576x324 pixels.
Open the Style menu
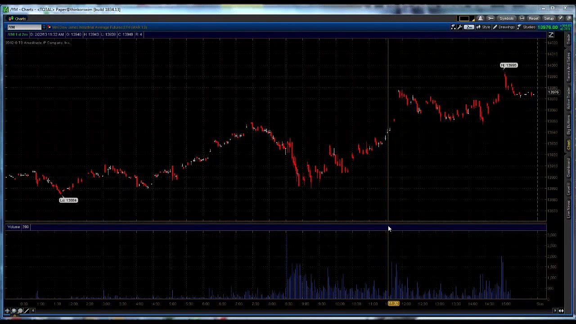coord(483,27)
